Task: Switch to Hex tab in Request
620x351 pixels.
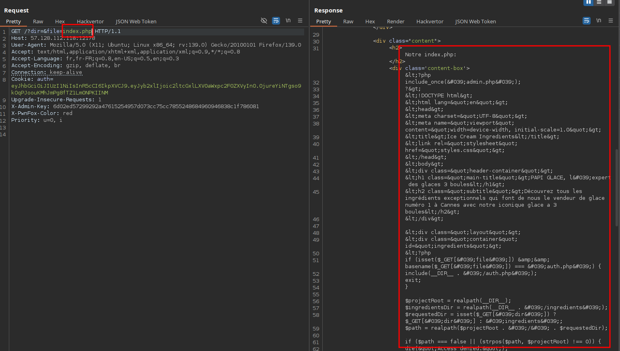Action: coord(60,22)
